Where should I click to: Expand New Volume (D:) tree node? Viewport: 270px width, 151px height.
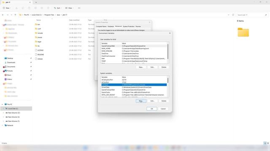(3, 113)
